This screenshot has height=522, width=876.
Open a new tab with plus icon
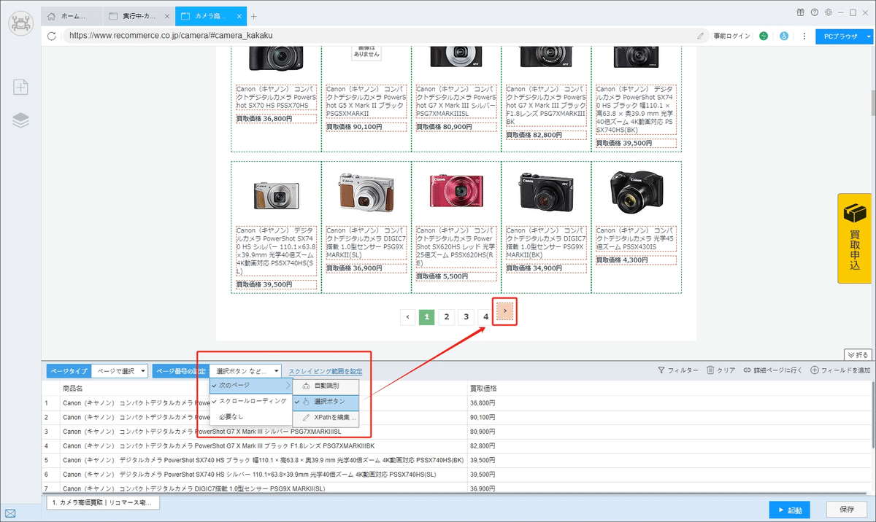click(x=254, y=17)
